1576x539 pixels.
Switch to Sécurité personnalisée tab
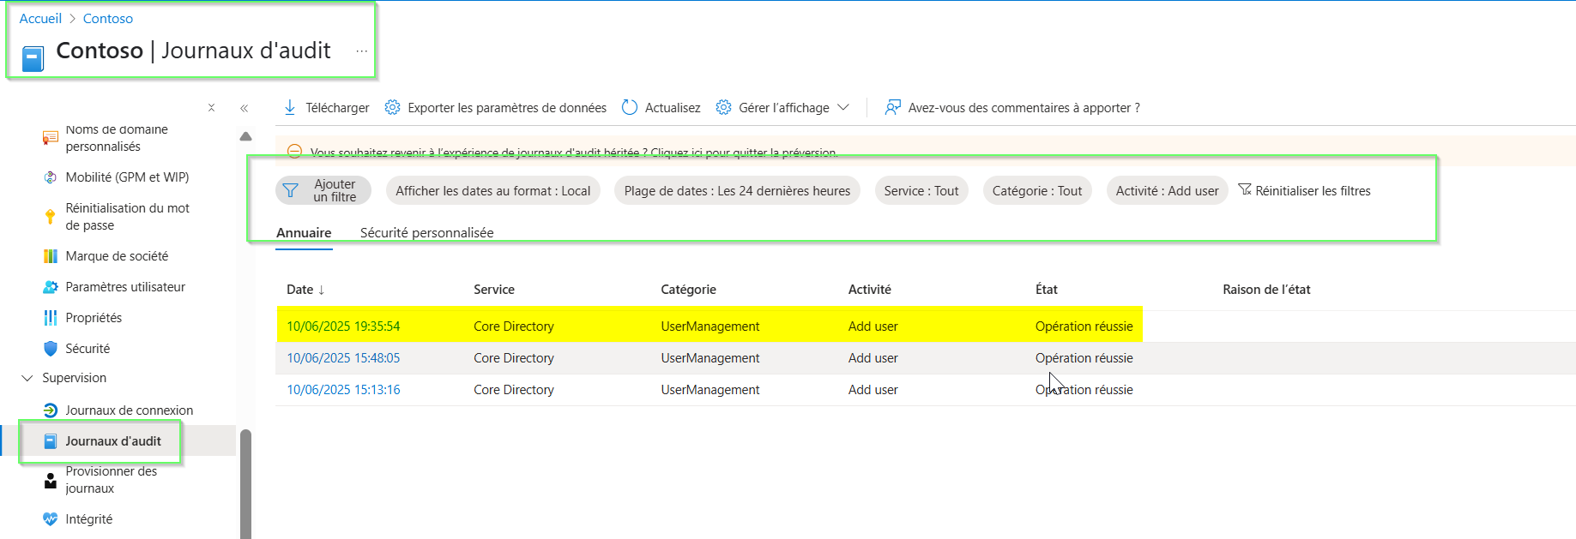(x=426, y=233)
